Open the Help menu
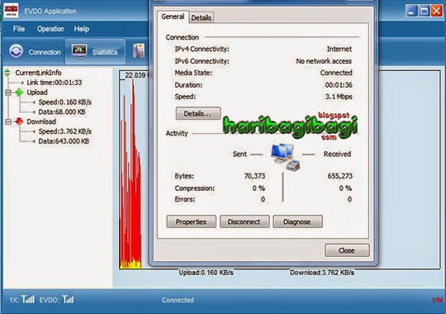The image size is (446, 314). click(82, 29)
